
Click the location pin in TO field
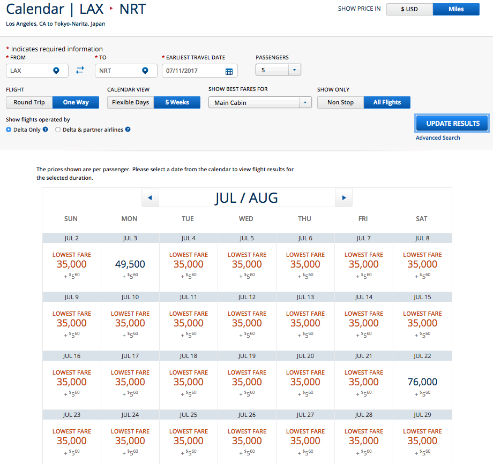(x=145, y=71)
